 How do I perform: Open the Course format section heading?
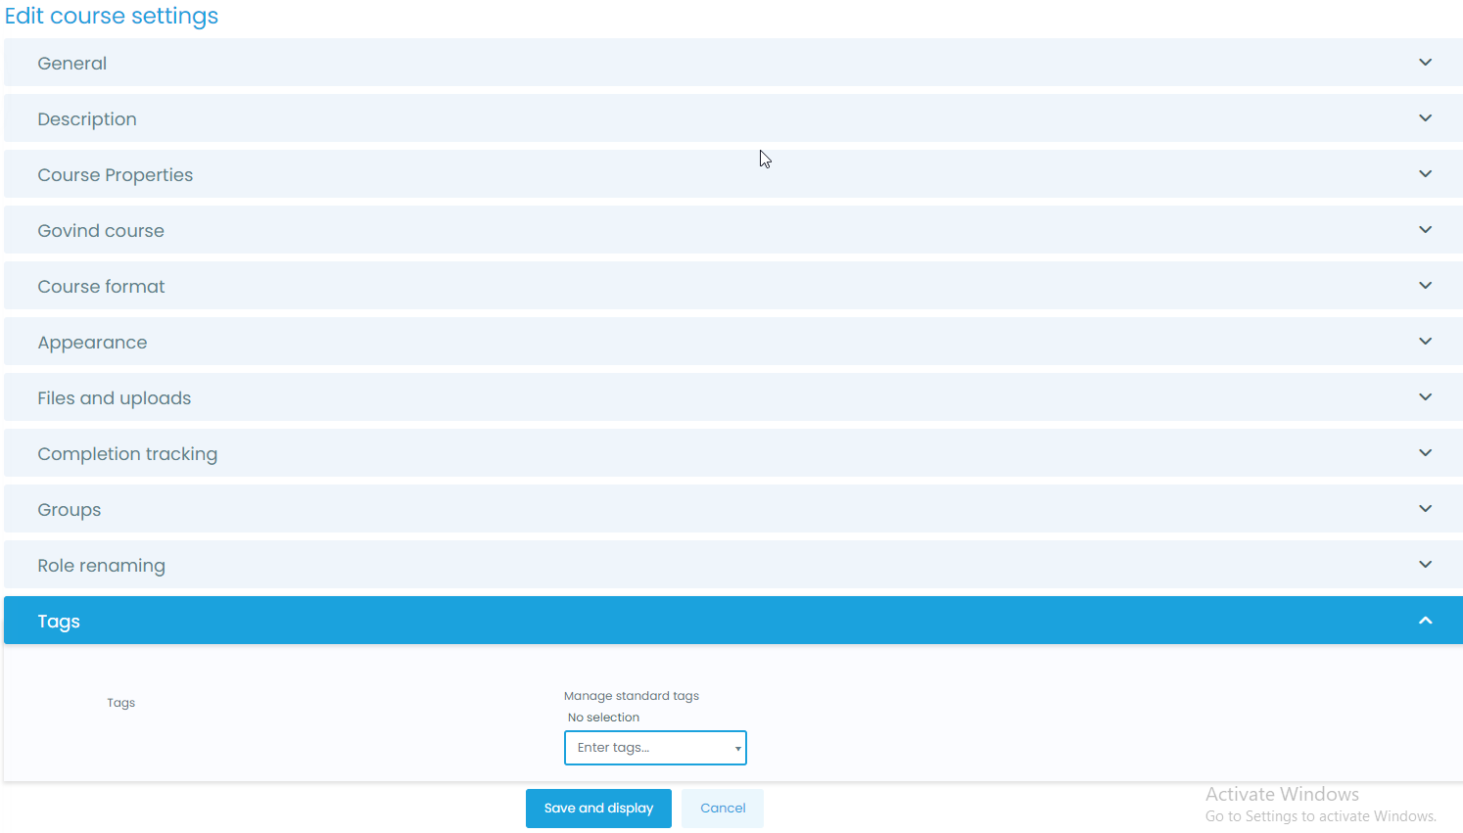101,287
